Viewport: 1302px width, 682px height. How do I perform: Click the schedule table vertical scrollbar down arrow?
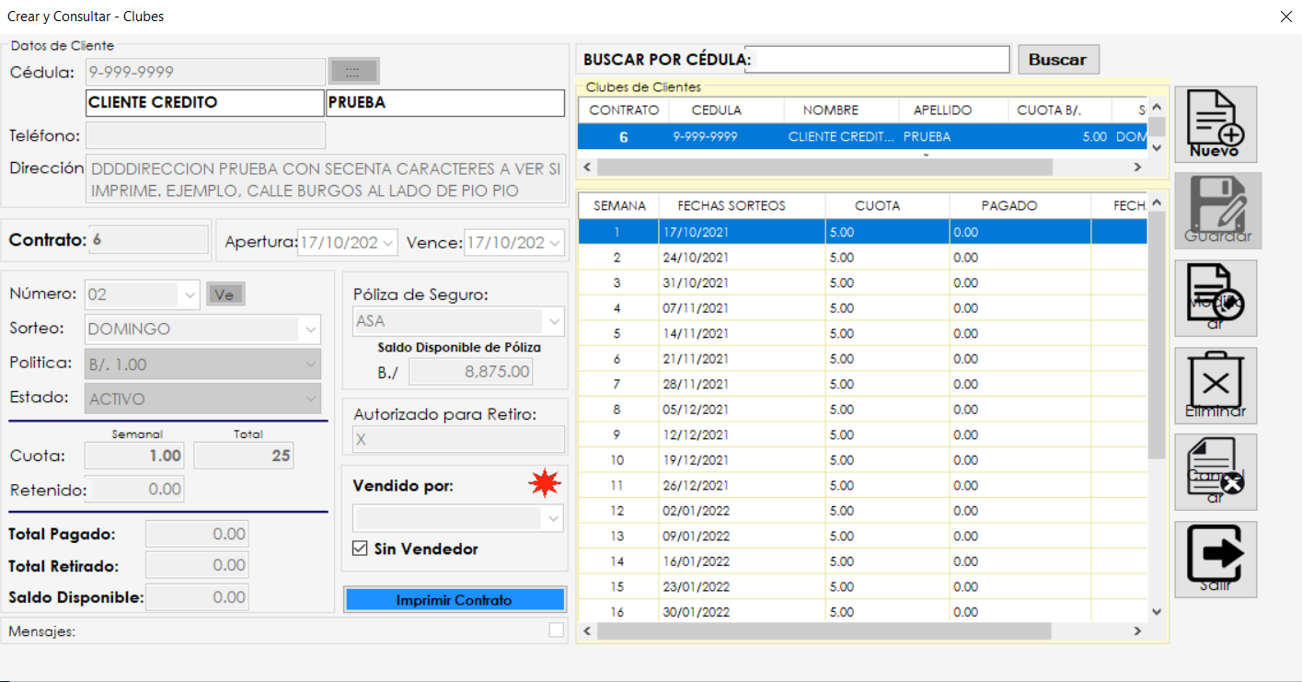tap(1157, 611)
